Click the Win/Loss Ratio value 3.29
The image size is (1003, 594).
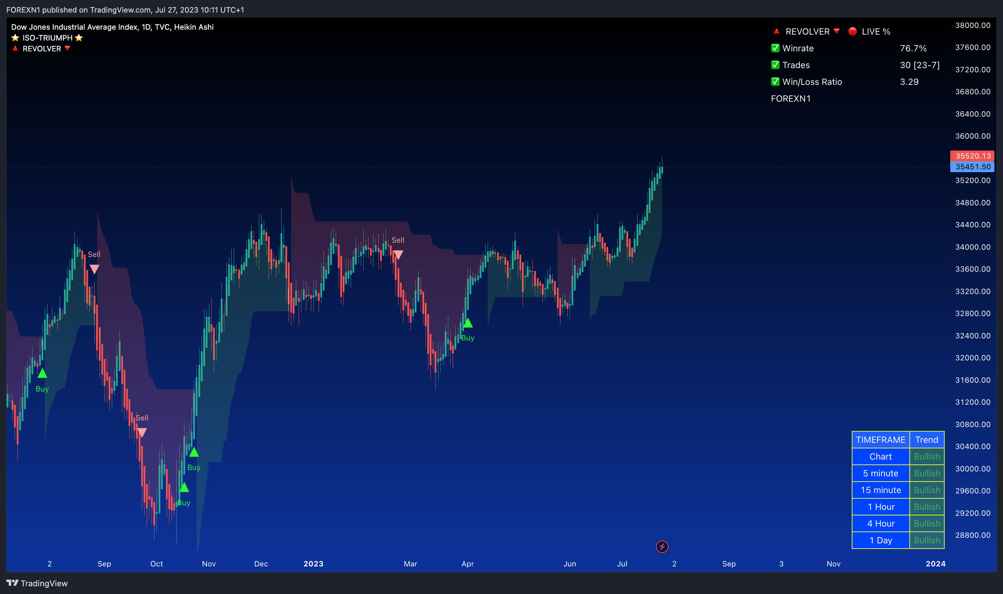click(909, 82)
